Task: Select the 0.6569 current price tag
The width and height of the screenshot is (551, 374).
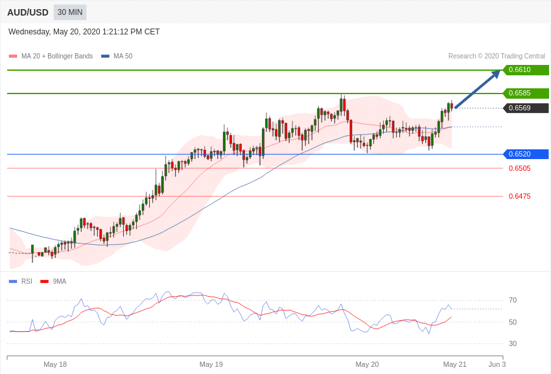Action: click(526, 108)
